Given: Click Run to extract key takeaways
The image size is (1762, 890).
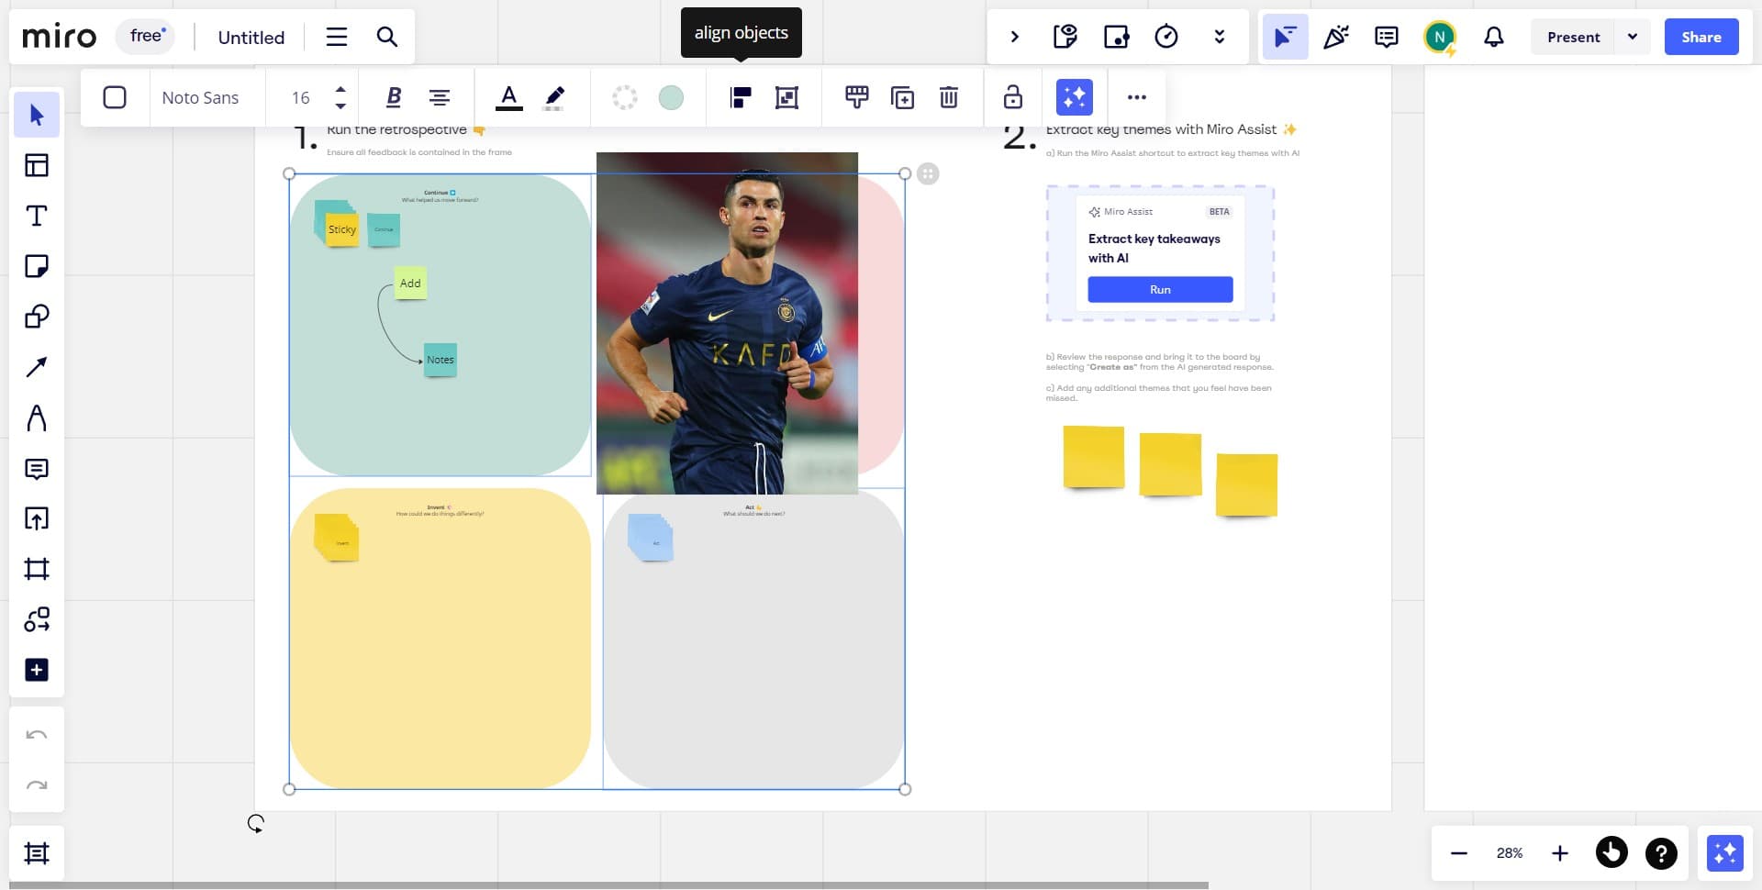Looking at the screenshot, I should (1160, 290).
